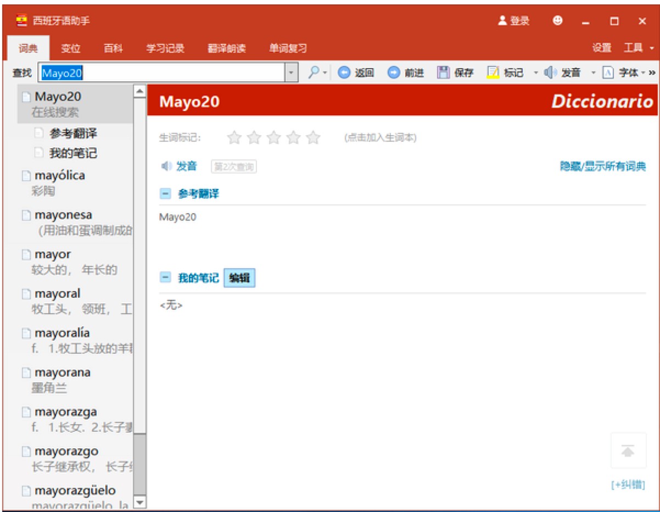Click the 编辑 button for notes

[x=239, y=278]
